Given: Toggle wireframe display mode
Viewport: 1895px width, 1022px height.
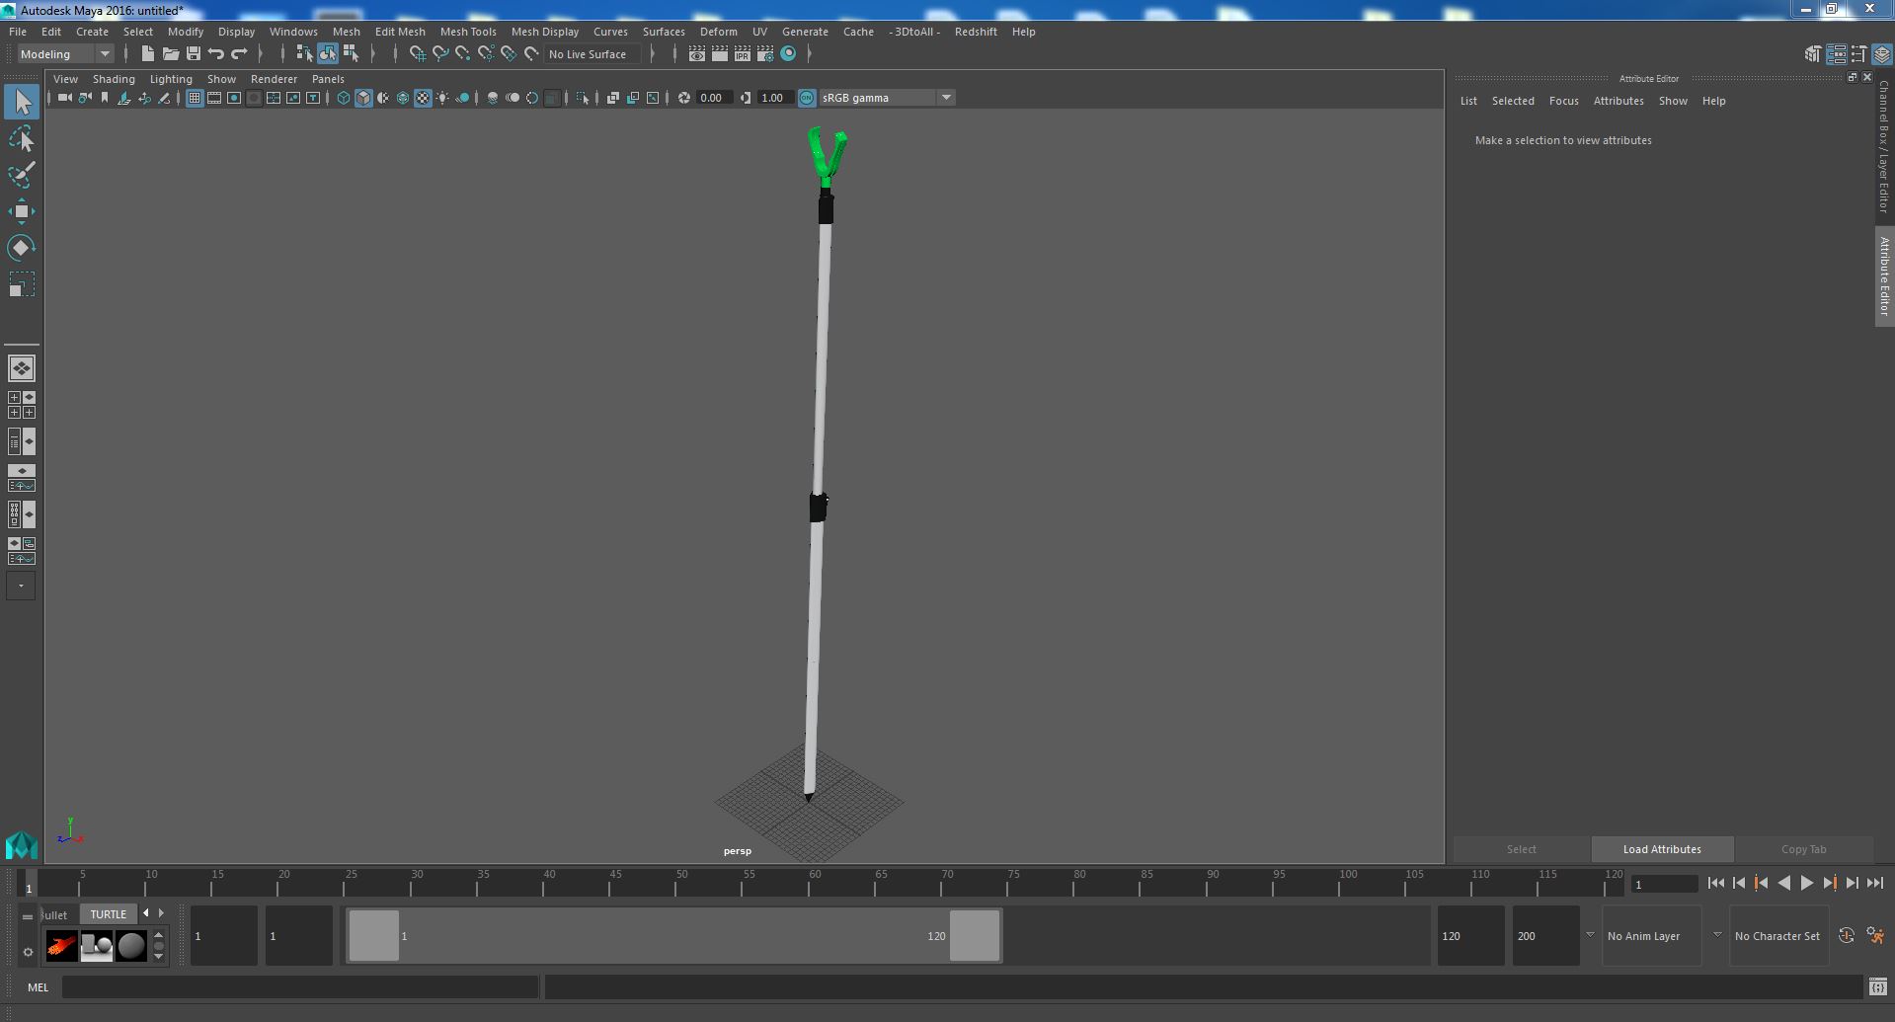Looking at the screenshot, I should (343, 98).
